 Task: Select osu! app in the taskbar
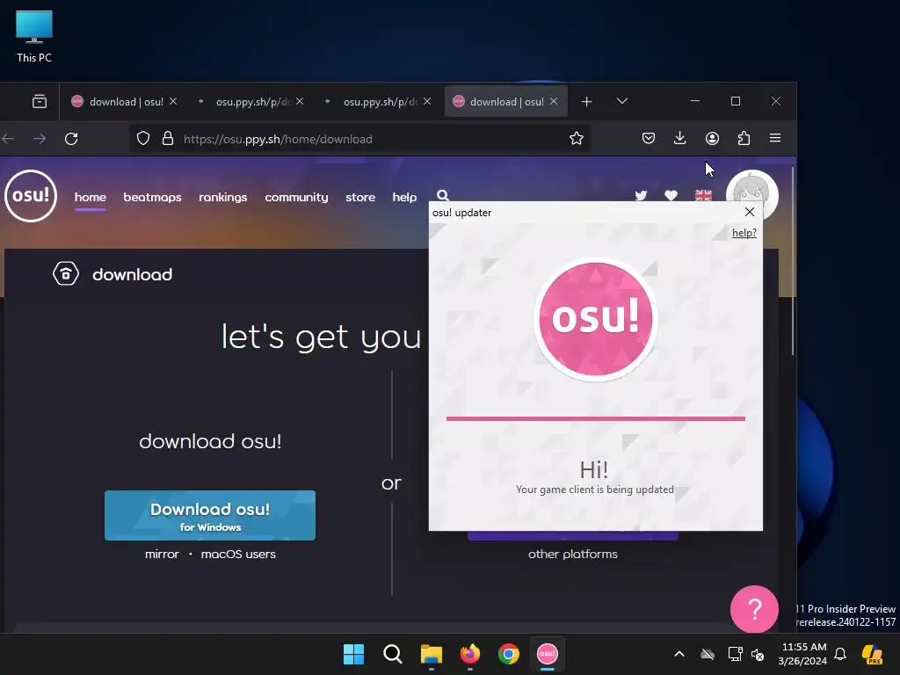click(547, 654)
